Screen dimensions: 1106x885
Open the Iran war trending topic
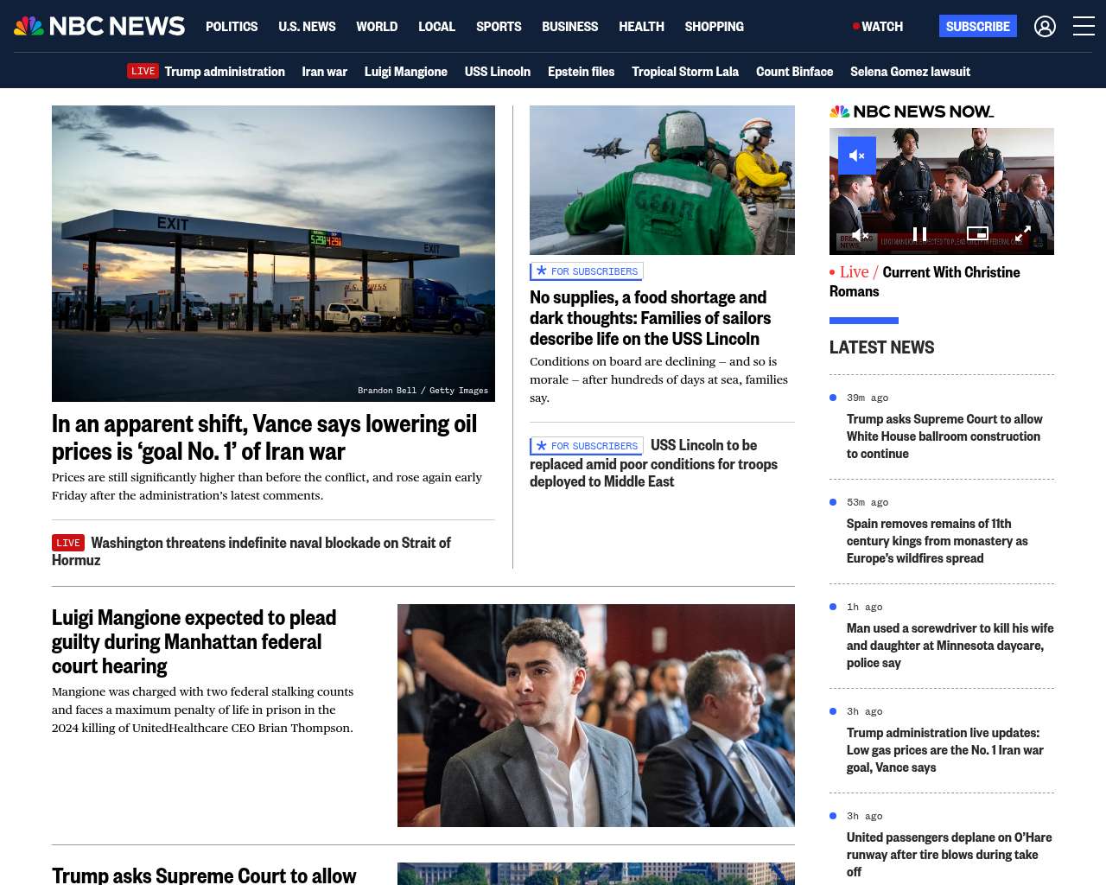pos(325,72)
